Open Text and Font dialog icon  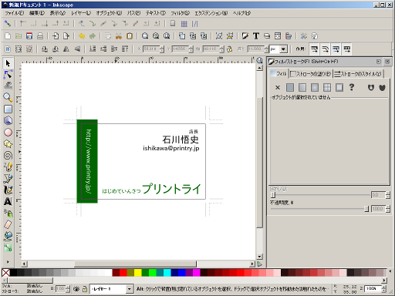(256, 36)
